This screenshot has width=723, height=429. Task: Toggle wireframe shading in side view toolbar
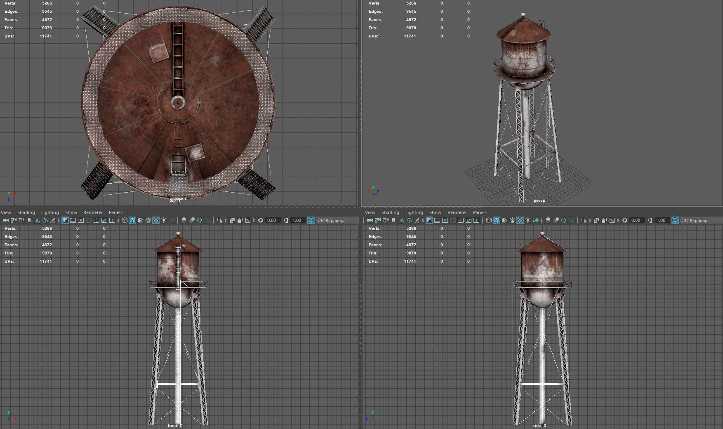(x=489, y=220)
